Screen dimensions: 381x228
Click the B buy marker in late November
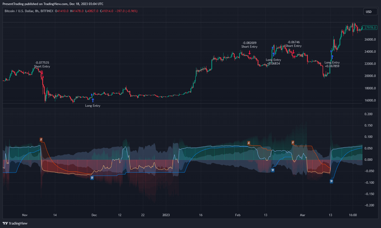coord(92,178)
